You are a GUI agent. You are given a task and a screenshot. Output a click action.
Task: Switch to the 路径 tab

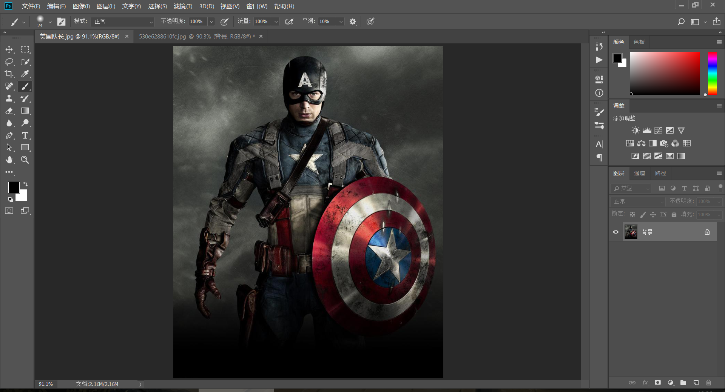point(660,173)
